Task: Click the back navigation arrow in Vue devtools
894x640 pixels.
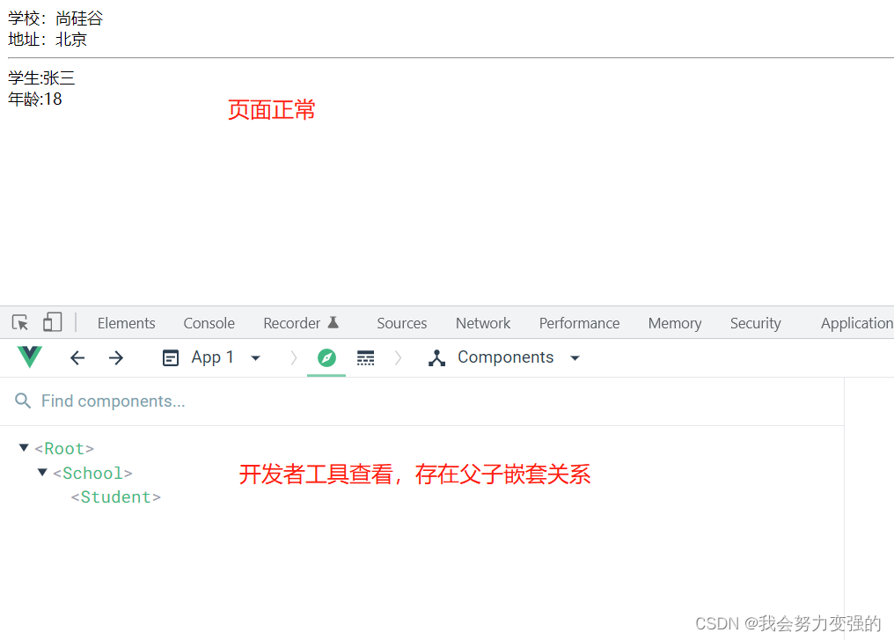Action: 77,357
